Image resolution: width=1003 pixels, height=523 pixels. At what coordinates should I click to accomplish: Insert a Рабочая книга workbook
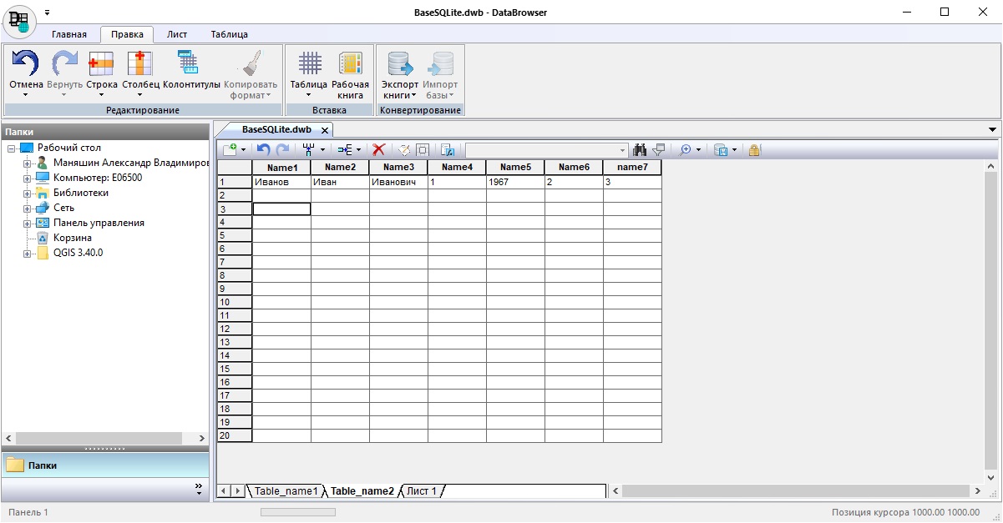pos(350,64)
